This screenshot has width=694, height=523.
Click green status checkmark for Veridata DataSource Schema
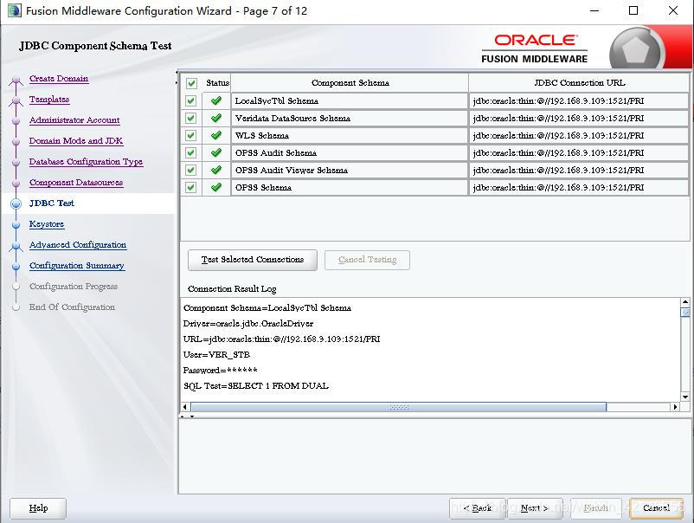(216, 118)
